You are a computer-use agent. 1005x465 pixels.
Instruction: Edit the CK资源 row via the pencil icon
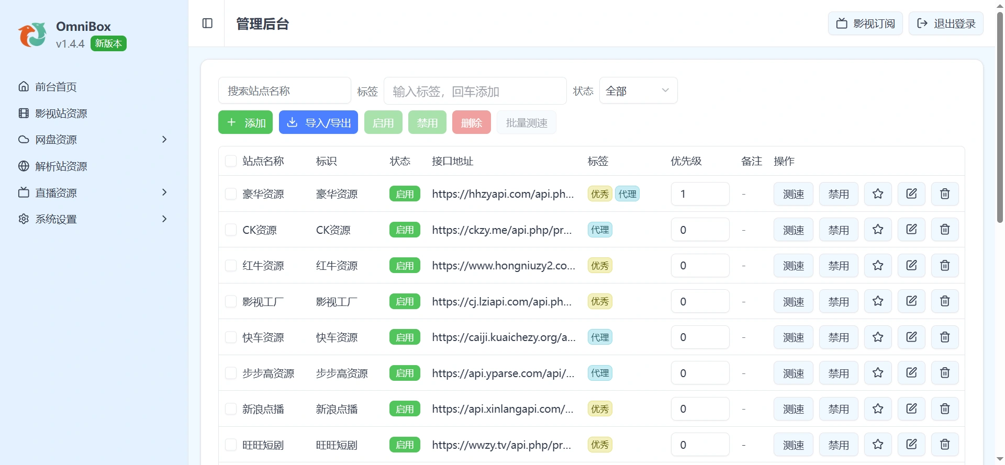911,230
